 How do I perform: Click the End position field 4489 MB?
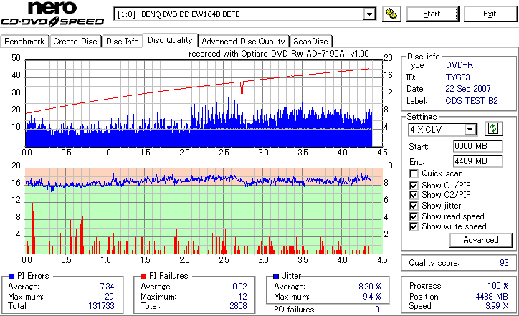point(477,161)
